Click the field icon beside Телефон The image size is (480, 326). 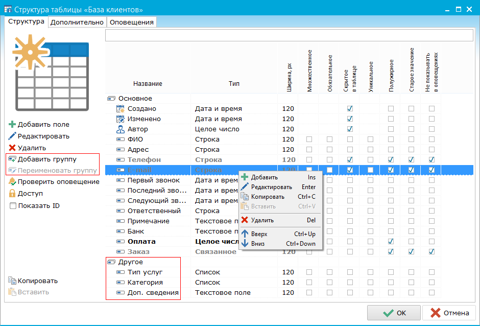tap(121, 160)
